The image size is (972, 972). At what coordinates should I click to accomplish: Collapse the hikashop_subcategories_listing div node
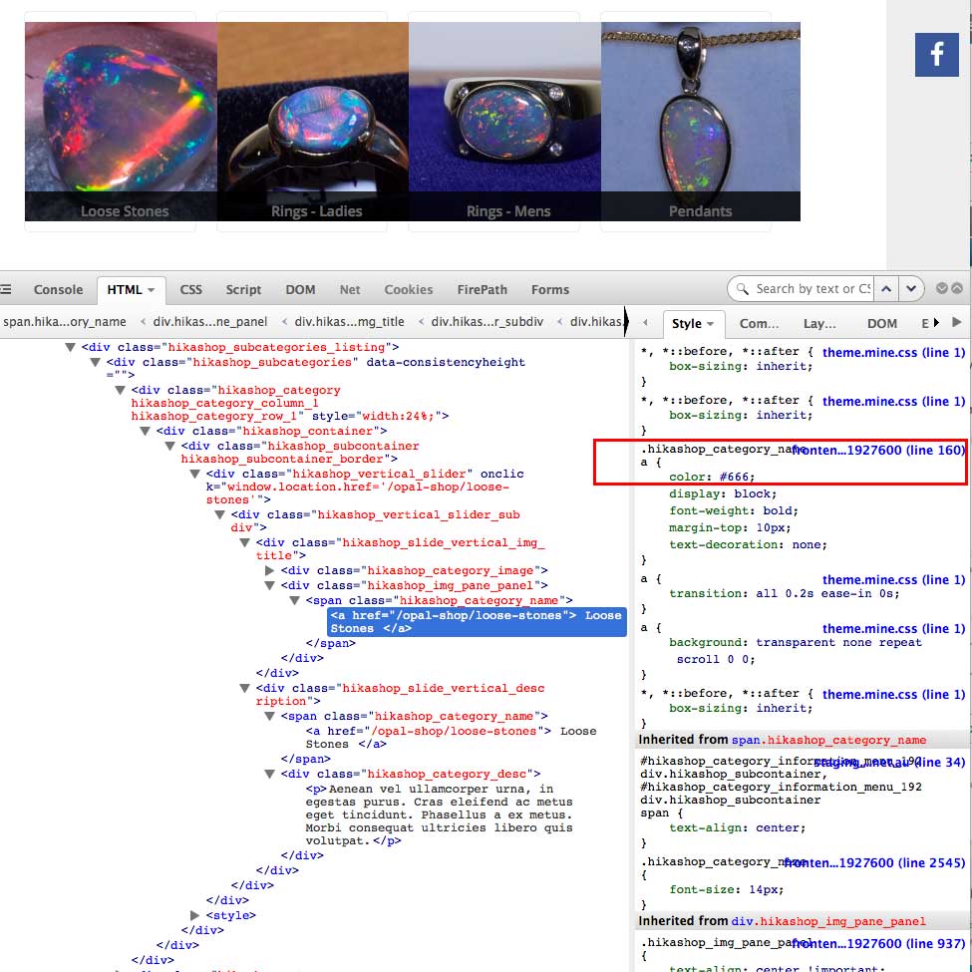pyautogui.click(x=70, y=347)
